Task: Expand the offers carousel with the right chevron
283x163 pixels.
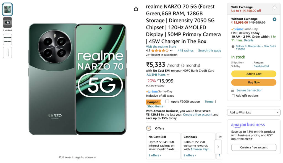Action: click(218, 147)
